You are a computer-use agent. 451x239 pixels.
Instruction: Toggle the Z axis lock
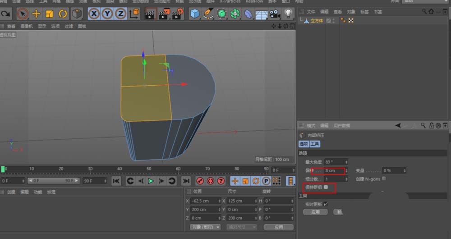point(120,14)
